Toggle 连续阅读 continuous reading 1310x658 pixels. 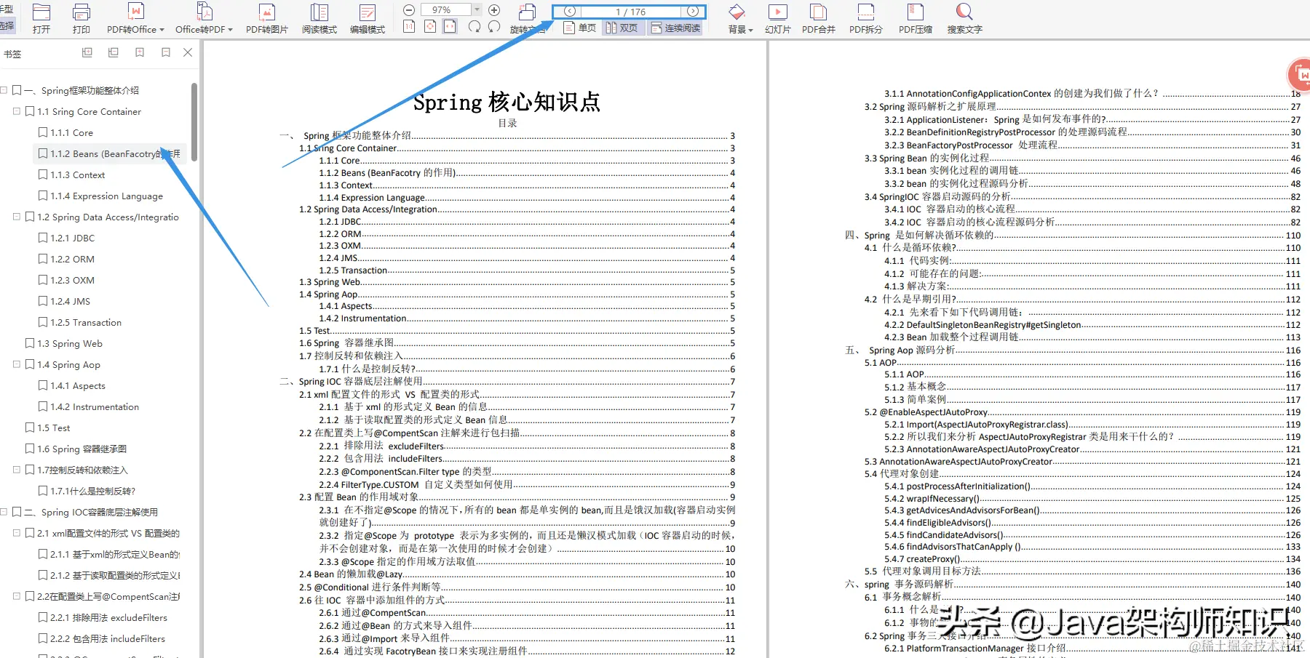click(675, 28)
